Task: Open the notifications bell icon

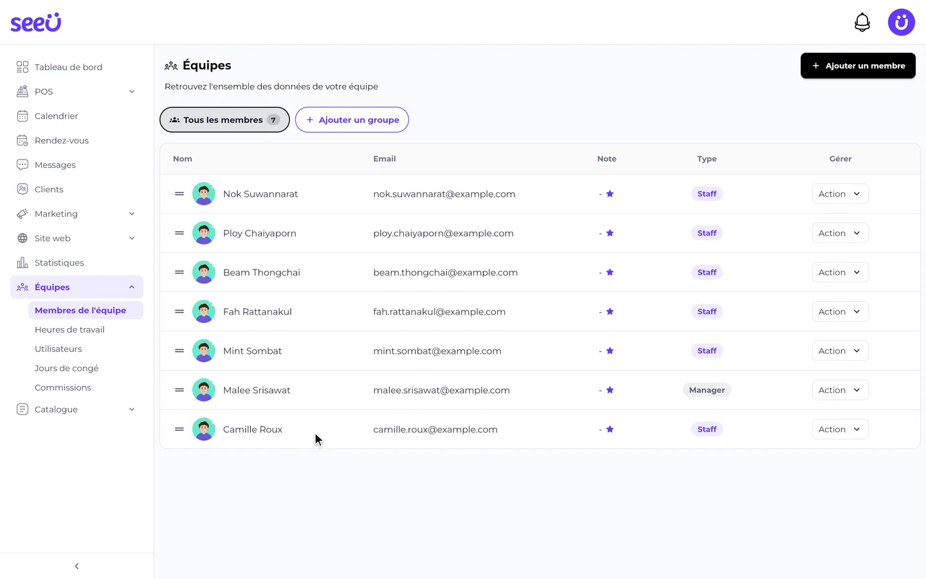Action: (x=862, y=23)
